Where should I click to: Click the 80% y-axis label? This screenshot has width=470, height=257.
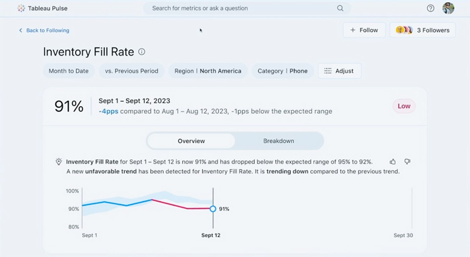(x=74, y=227)
